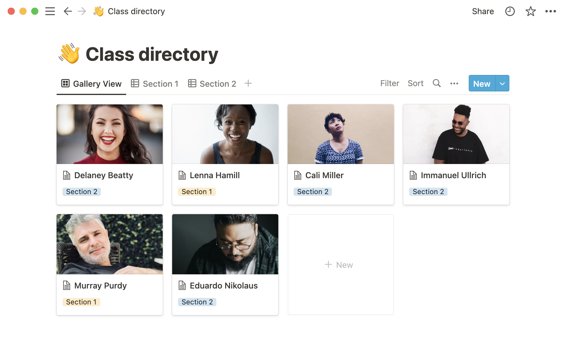Add a new view with plus icon

[x=248, y=83]
